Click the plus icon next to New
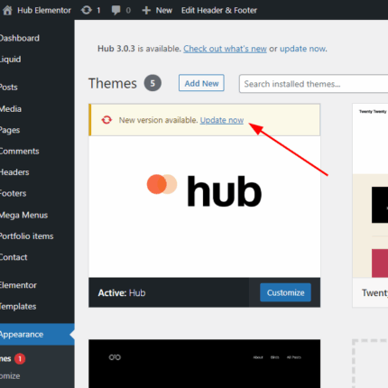This screenshot has height=388, width=388. 146,11
